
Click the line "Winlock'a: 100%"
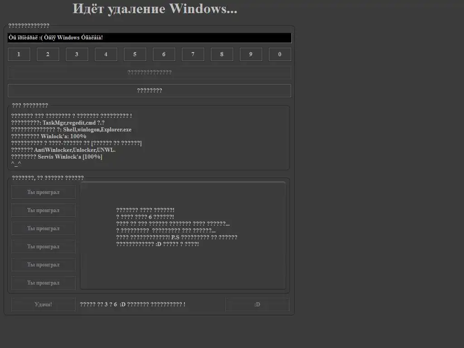point(48,136)
